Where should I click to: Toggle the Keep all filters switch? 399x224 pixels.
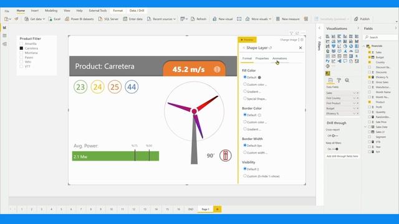point(335,149)
